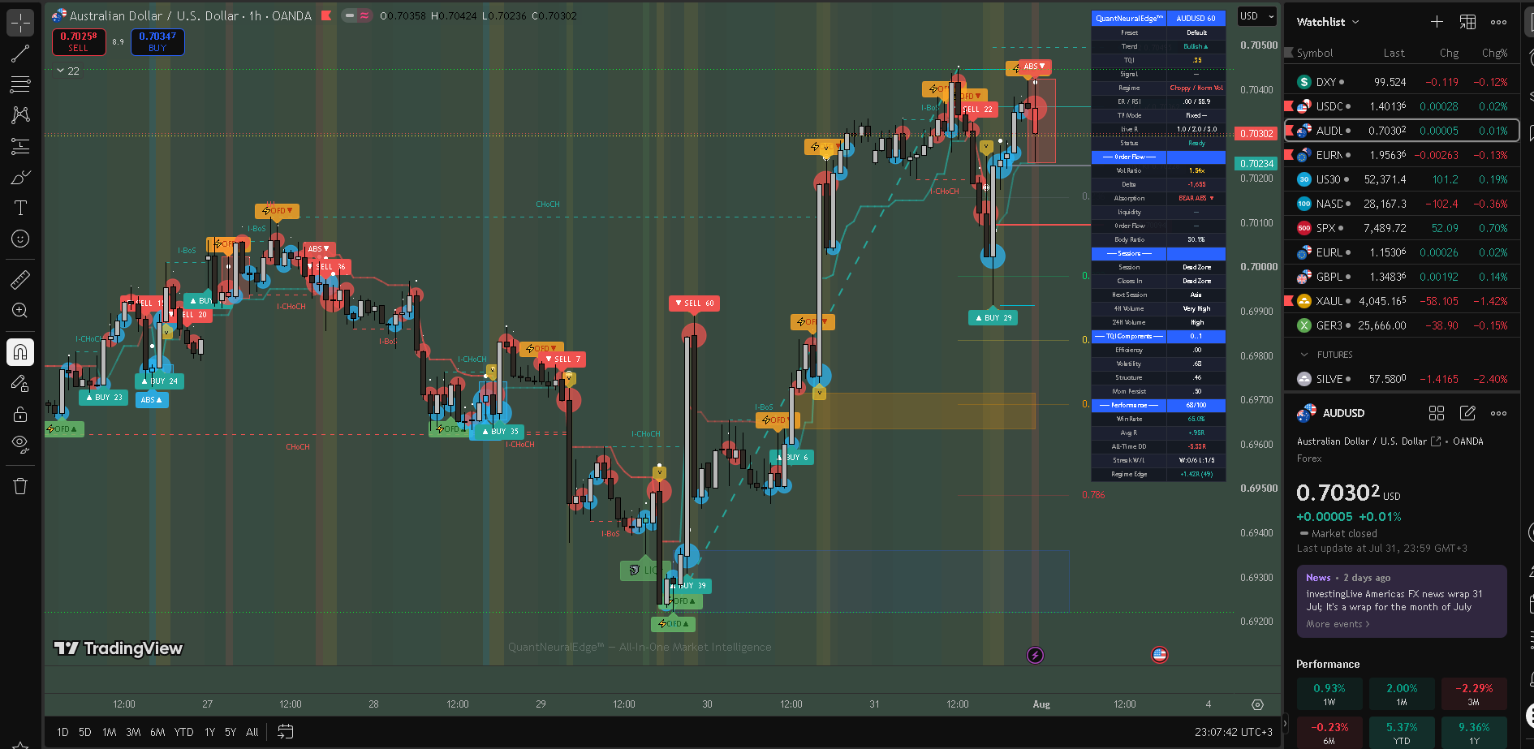Open AUDUSD details more options
Screen dimensions: 1534x749
[1498, 413]
